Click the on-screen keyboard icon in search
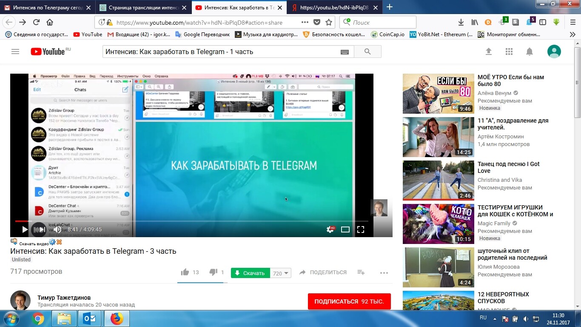Image resolution: width=581 pixels, height=327 pixels. click(345, 52)
